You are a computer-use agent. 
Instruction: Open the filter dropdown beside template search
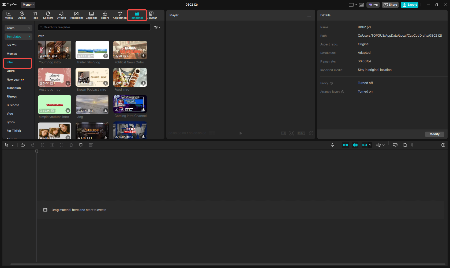pyautogui.click(x=157, y=27)
